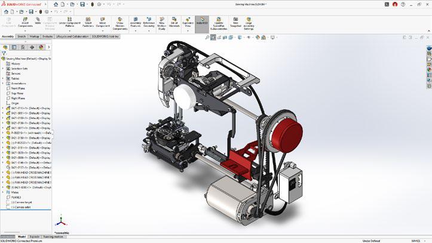Click the Move Component tool
The image size is (432, 243).
103,22
